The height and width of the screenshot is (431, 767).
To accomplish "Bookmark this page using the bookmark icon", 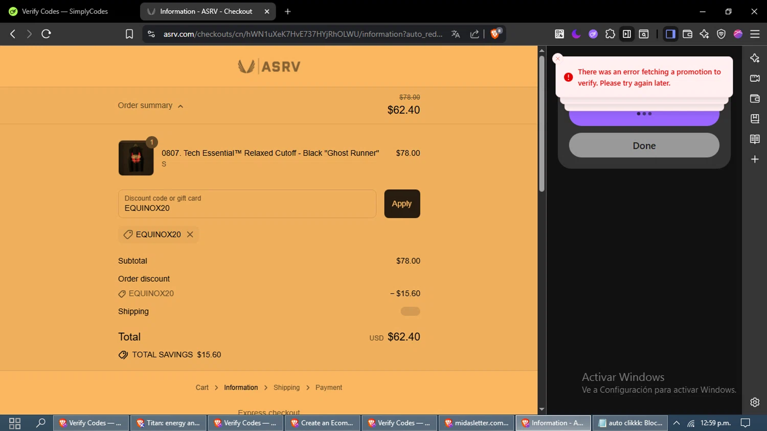I will pyautogui.click(x=129, y=34).
